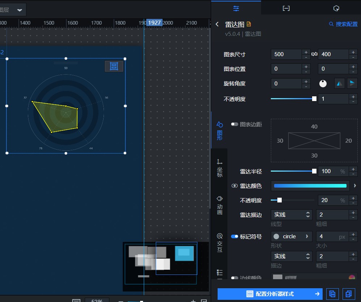
Task: Click the 雷达半径 100 value field
Action: (x=333, y=171)
